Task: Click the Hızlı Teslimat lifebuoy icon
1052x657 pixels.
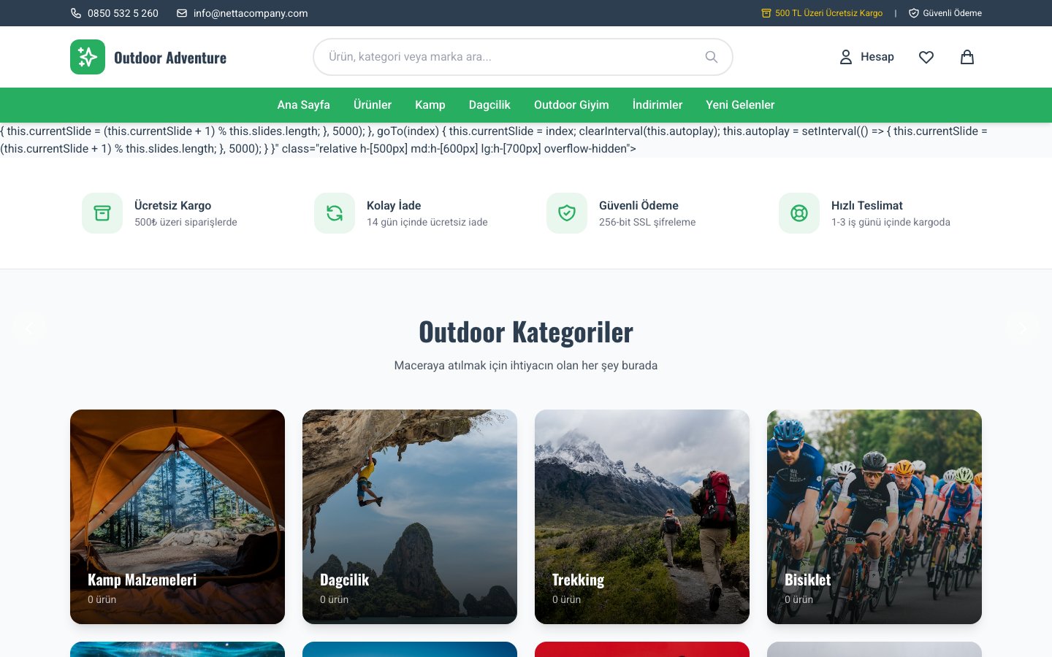Action: point(799,213)
